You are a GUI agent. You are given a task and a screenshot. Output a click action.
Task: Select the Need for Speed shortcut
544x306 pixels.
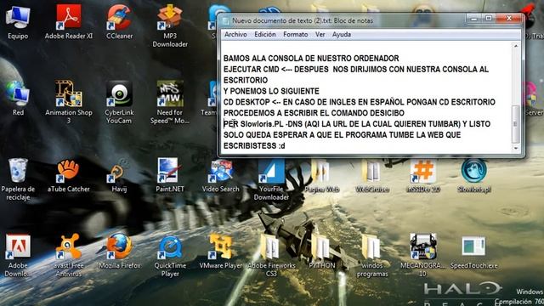(x=170, y=102)
